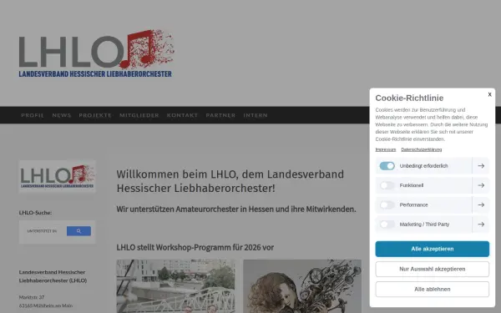This screenshot has width=501, height=313.
Task: Click the large LHLO header logo
Action: click(96, 53)
